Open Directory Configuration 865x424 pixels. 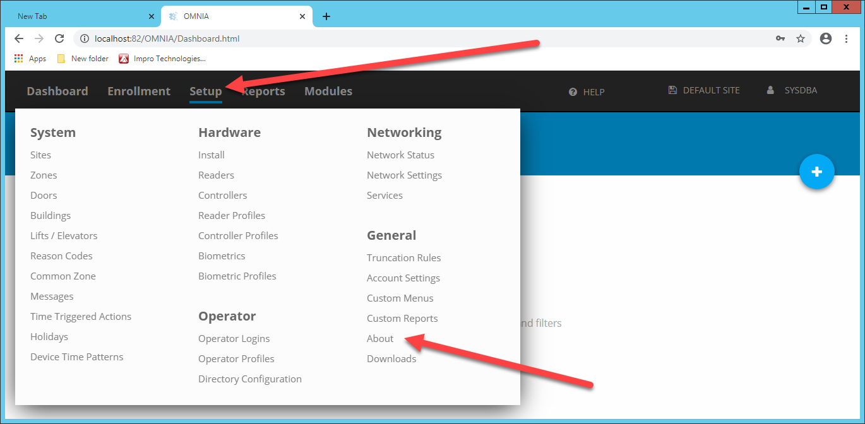pyautogui.click(x=250, y=379)
